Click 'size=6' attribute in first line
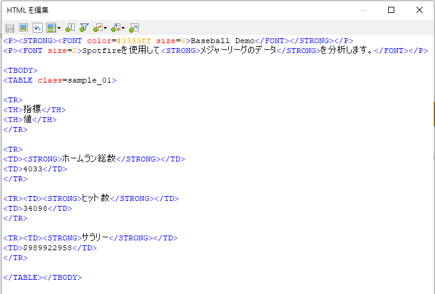The height and width of the screenshot is (294, 435). coord(171,41)
